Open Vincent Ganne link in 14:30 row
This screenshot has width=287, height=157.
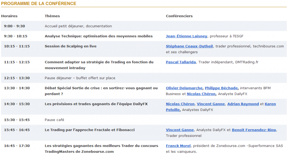click(x=211, y=104)
